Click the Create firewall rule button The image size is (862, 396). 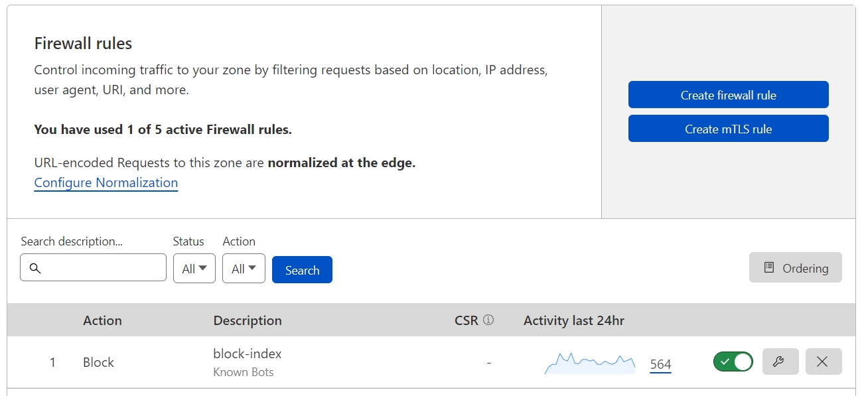tap(728, 95)
